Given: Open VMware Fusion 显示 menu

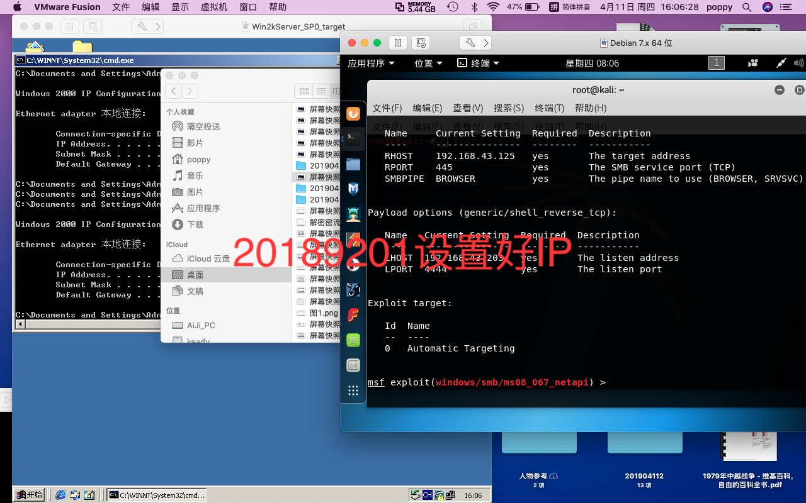Looking at the screenshot, I should tap(180, 7).
